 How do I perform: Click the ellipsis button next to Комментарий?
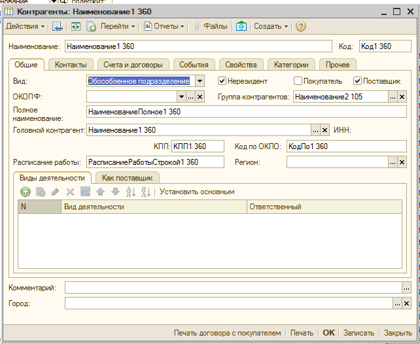click(x=406, y=288)
